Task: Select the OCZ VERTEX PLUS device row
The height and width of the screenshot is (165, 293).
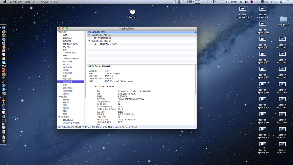Action: (142, 38)
